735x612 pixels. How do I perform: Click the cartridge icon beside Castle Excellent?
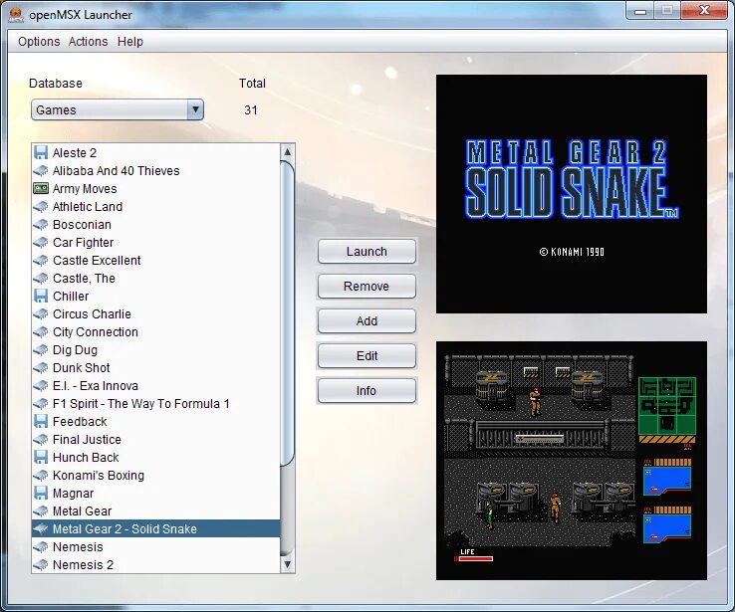click(x=41, y=260)
